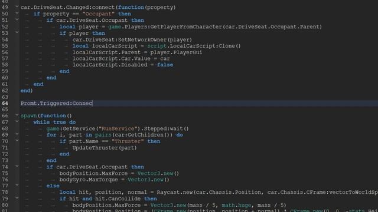Click 'while true do' on line 67

click(x=54, y=122)
